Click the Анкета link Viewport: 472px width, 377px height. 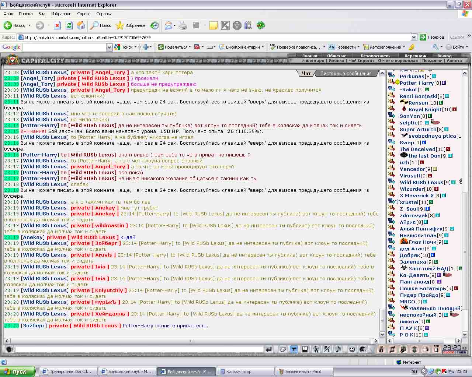coord(454,60)
